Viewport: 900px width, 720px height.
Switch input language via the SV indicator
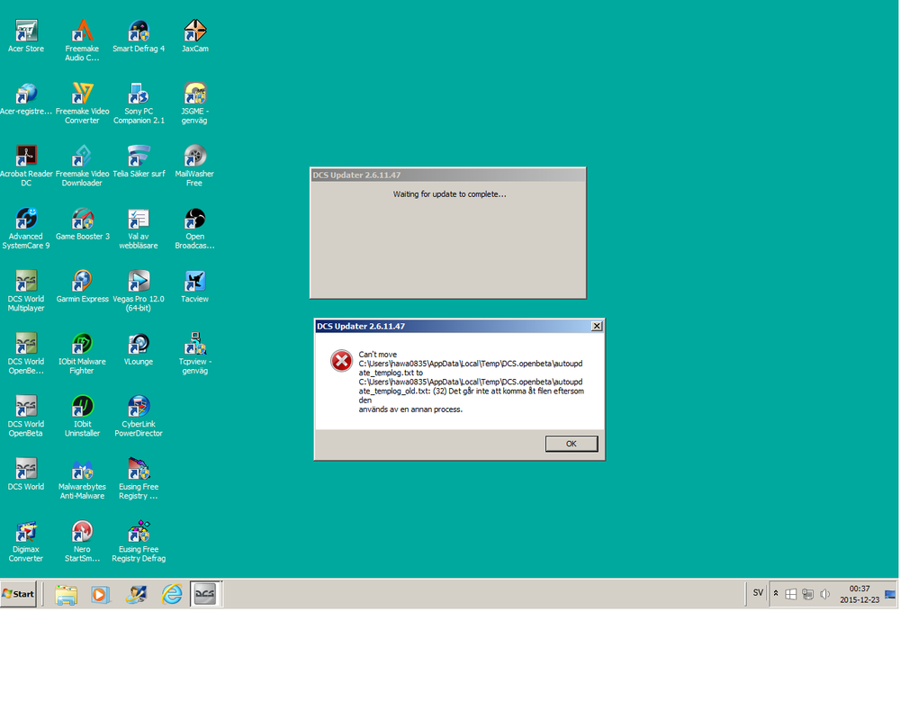point(757,593)
